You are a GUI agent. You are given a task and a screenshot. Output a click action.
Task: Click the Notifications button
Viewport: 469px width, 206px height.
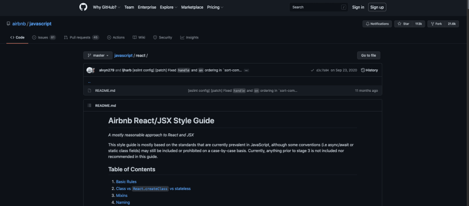(377, 24)
